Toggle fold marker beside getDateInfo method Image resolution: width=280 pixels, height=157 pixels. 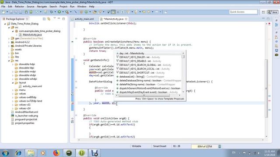tap(76, 60)
